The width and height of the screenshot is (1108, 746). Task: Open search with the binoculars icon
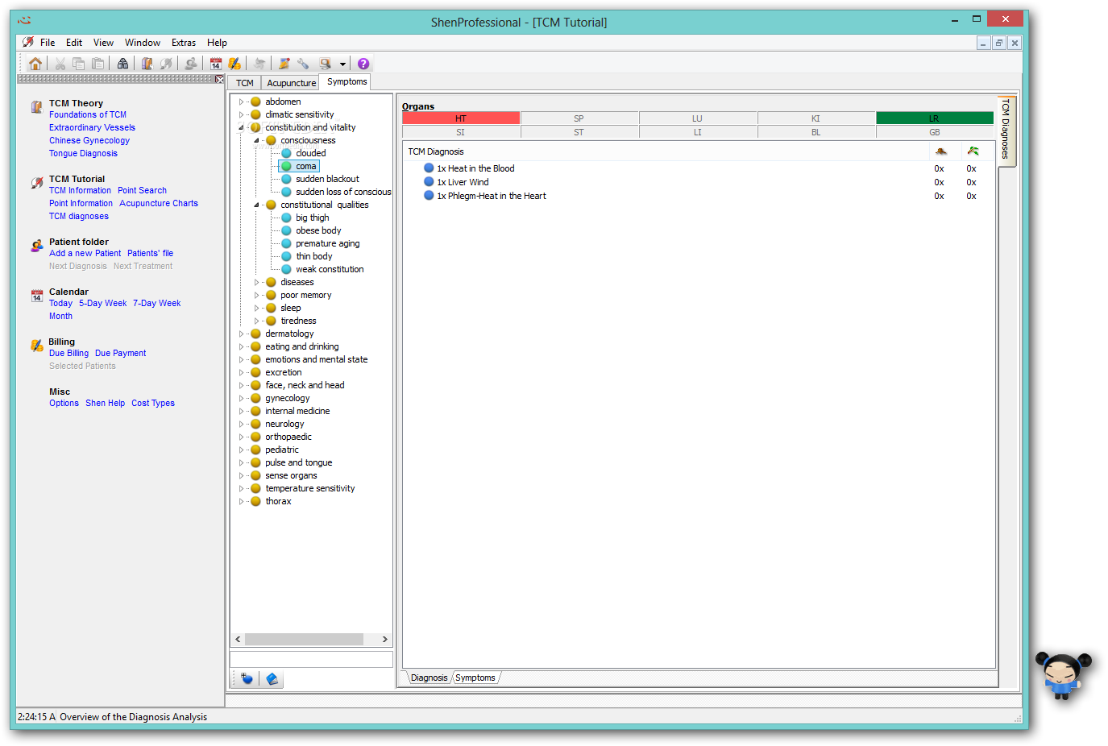coord(122,64)
